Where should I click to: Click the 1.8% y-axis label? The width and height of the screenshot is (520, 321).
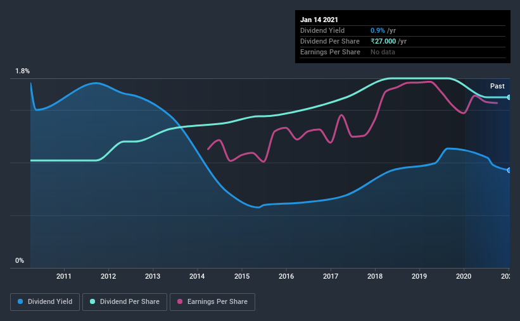[22, 71]
